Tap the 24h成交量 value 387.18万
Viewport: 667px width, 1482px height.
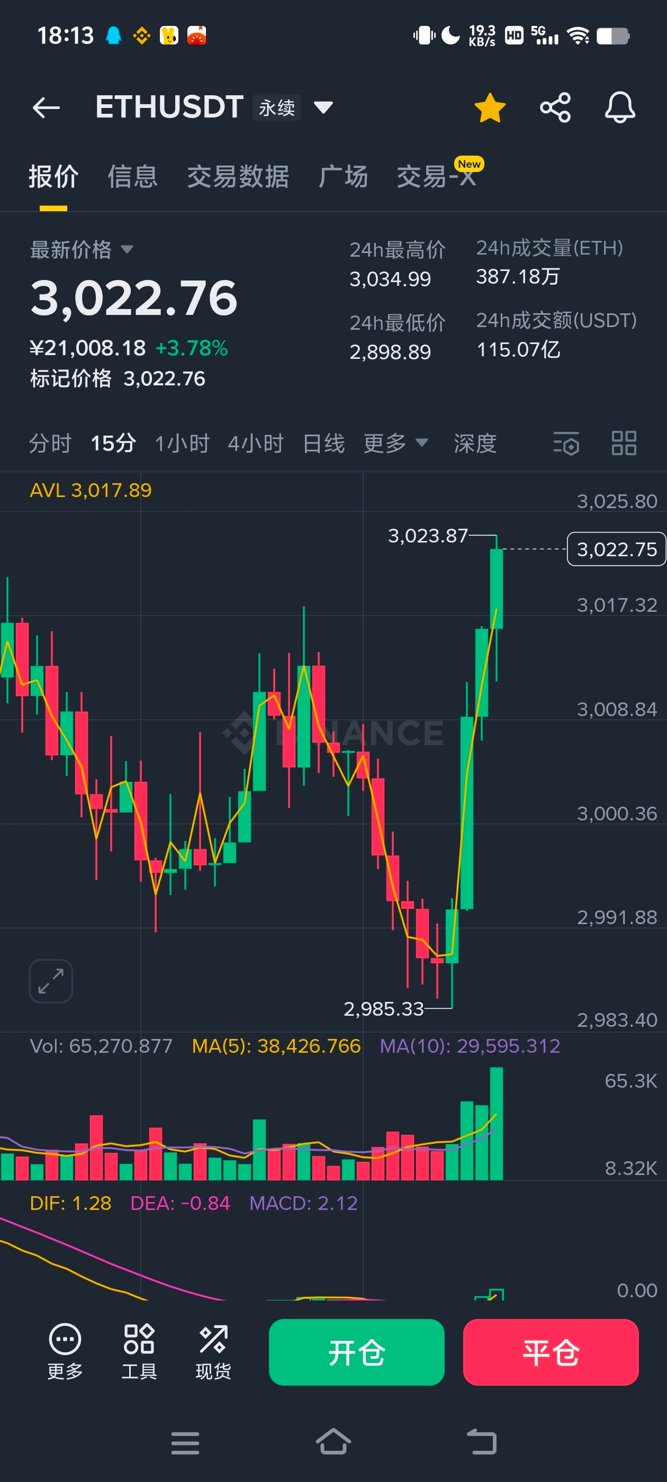click(x=518, y=277)
